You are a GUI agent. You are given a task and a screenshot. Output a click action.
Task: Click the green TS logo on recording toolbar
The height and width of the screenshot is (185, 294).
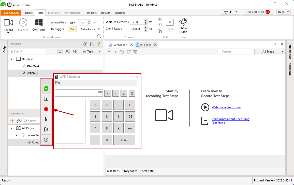point(46,89)
